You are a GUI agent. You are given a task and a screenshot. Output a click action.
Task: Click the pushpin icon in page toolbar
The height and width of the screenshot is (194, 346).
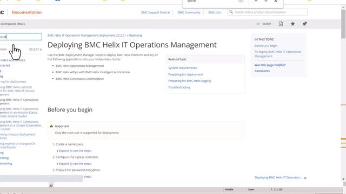(x=304, y=24)
